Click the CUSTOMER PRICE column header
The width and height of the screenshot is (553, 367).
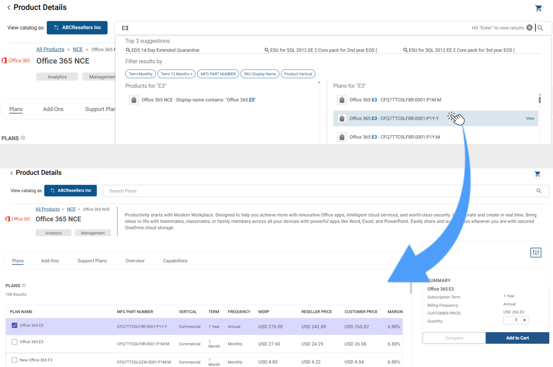361,312
